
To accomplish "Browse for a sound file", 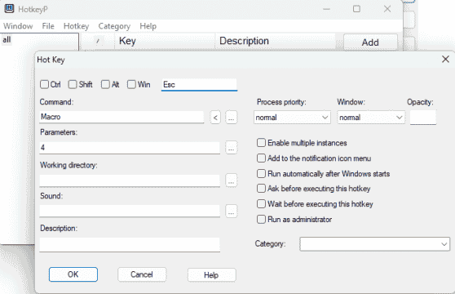I will (232, 212).
